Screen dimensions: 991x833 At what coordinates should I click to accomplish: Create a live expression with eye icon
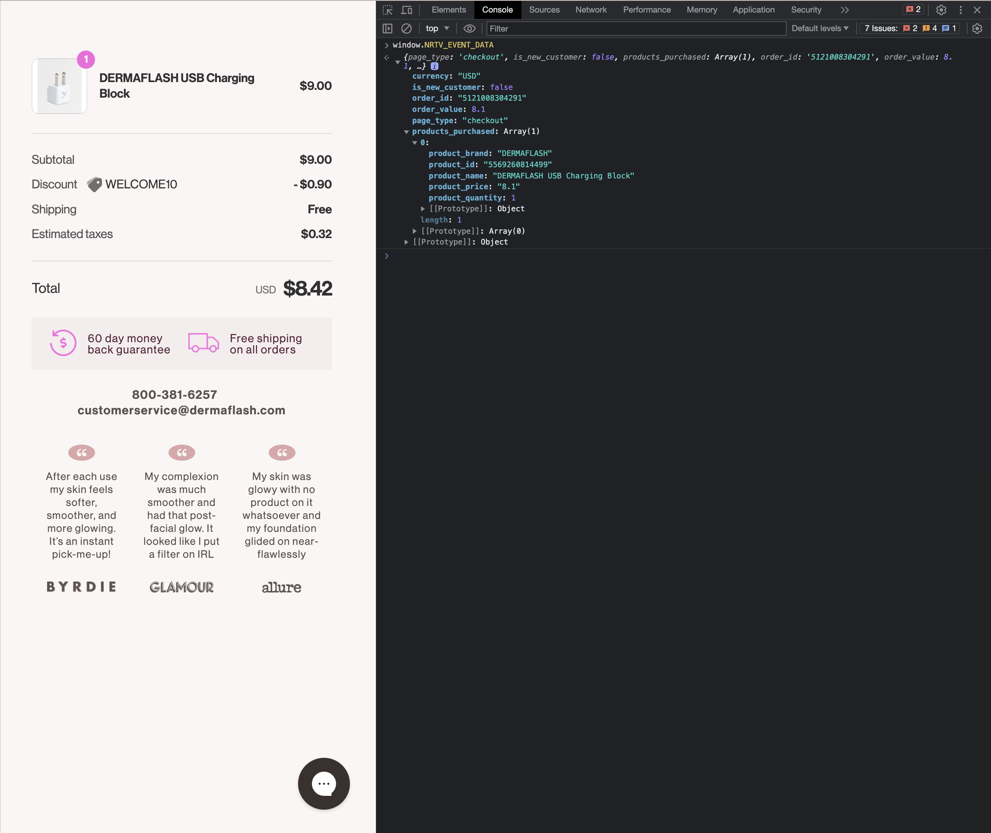469,29
